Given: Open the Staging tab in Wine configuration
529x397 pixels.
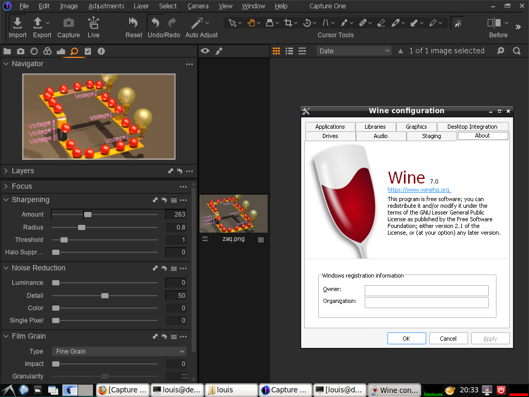Looking at the screenshot, I should pyautogui.click(x=431, y=136).
